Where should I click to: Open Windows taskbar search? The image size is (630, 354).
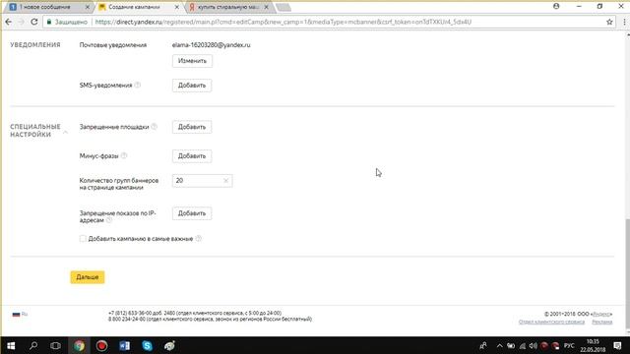coord(33,345)
